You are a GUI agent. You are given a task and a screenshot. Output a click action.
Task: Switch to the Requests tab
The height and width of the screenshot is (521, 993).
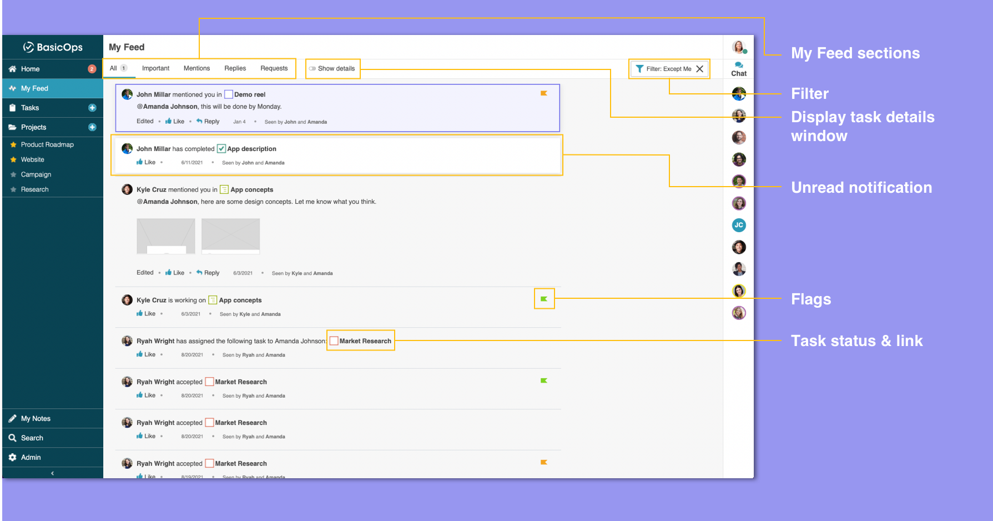[274, 68]
